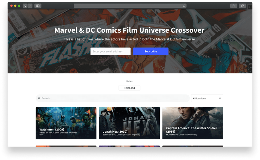Toggle the browser sidebar icon
This screenshot has height=160, width=260.
point(38,6)
